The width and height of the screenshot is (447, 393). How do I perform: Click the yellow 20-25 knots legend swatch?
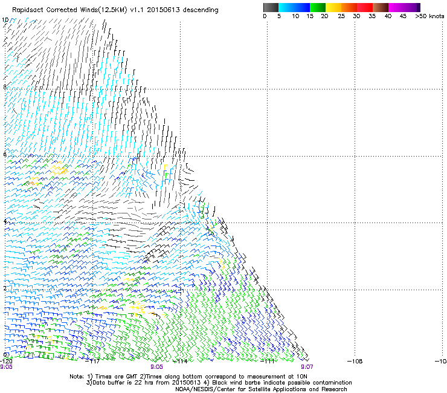point(333,7)
